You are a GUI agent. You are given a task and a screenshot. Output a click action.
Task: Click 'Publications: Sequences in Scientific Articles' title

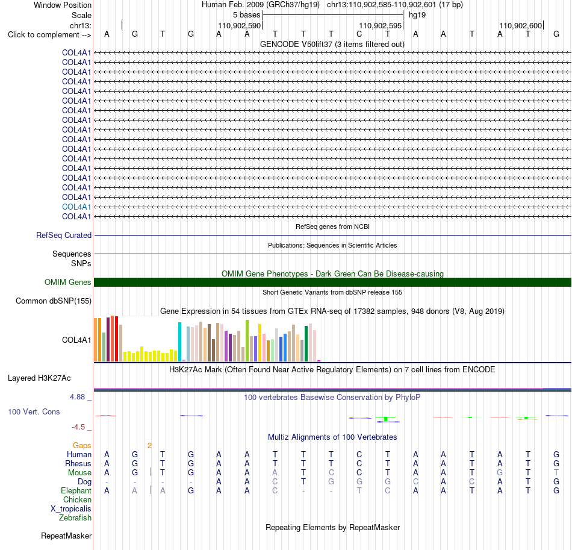click(x=332, y=245)
